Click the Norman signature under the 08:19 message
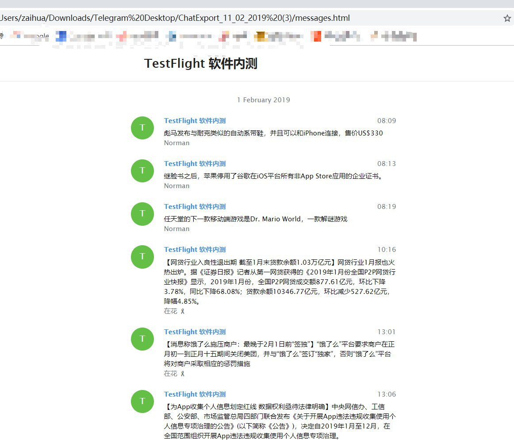Screen dimensions: 514x440 (176, 229)
